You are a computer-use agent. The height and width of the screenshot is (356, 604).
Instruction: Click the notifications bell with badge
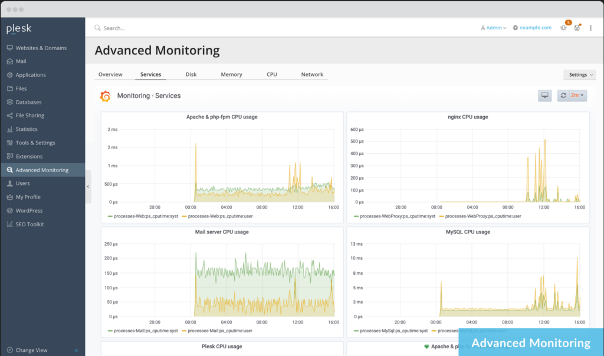pyautogui.click(x=564, y=27)
